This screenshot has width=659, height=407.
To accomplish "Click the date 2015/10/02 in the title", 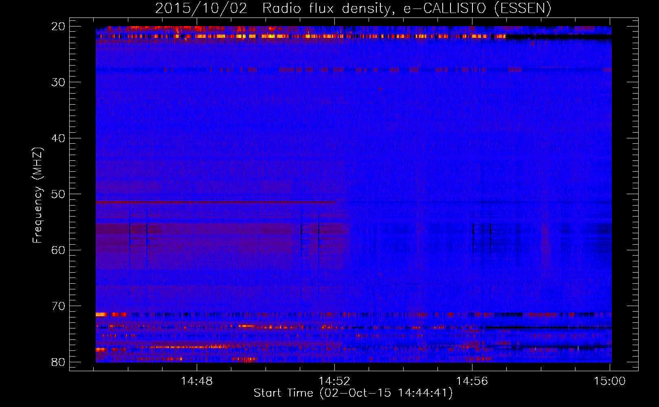I will pos(201,8).
